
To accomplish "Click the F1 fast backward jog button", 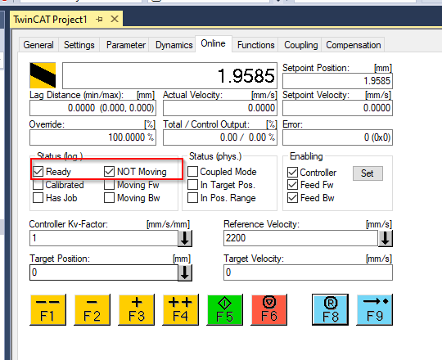I will [48, 309].
